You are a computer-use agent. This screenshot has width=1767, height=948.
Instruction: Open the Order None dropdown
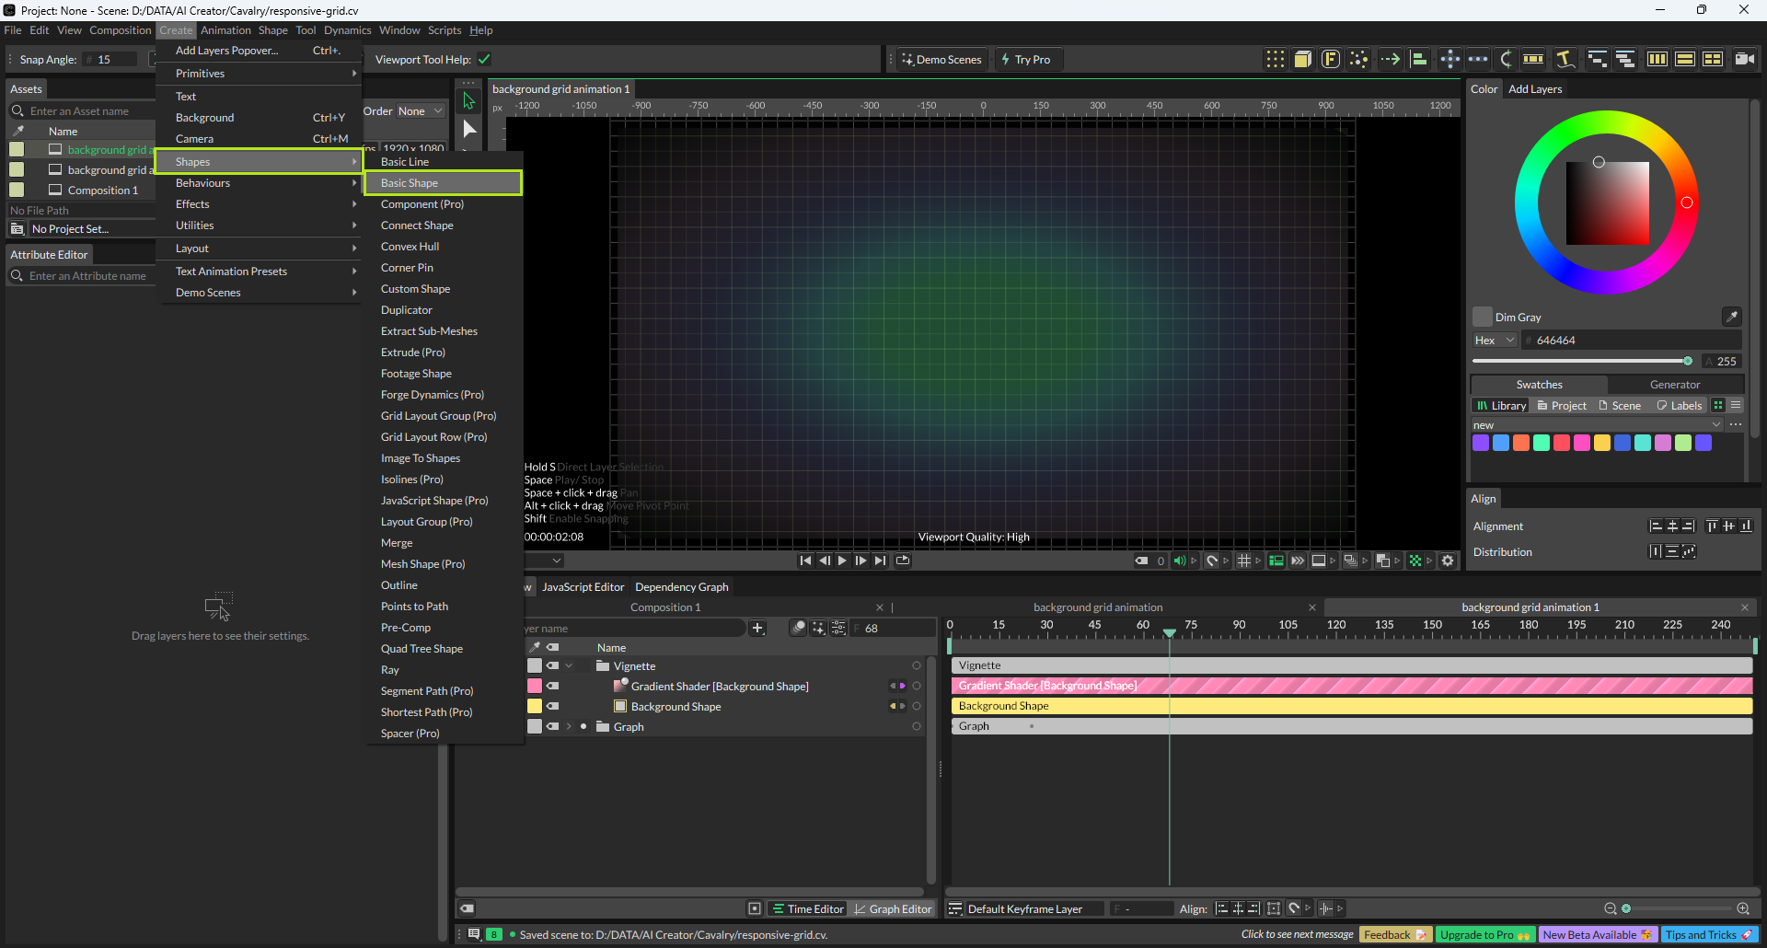(420, 111)
